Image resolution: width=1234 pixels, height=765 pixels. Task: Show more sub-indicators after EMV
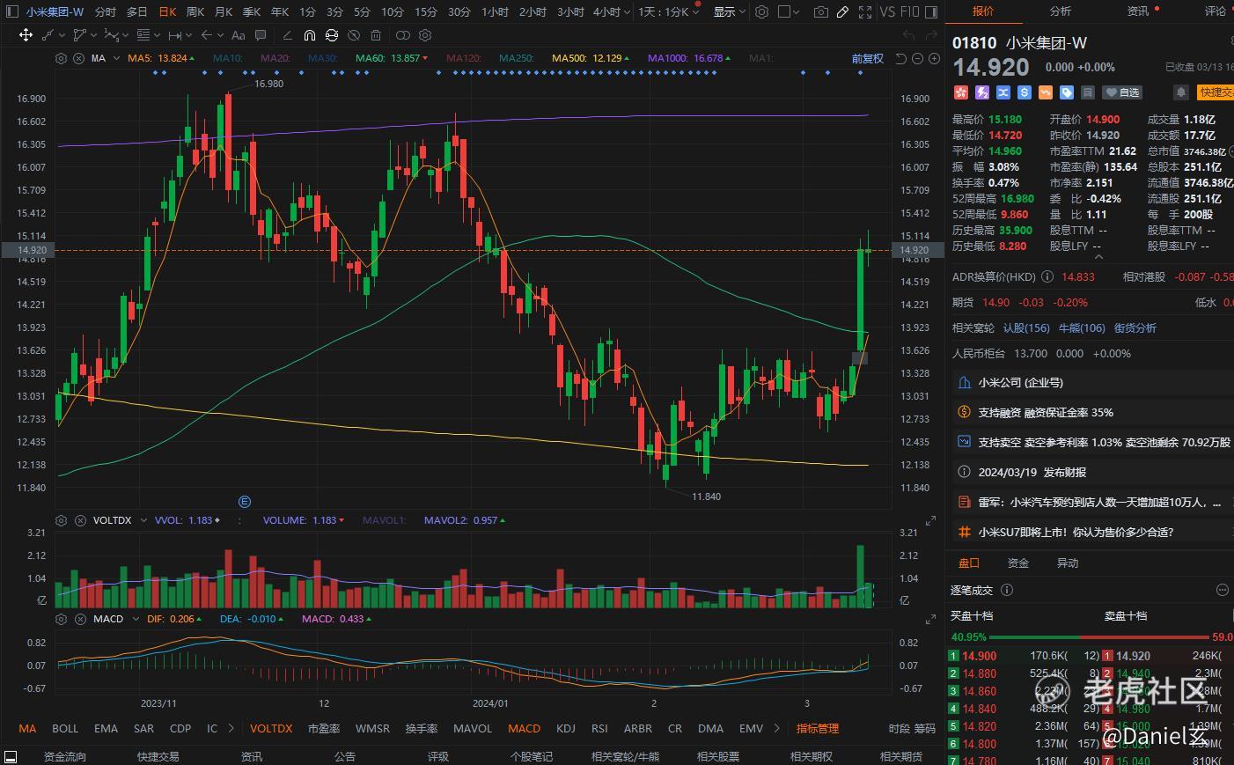(x=777, y=728)
